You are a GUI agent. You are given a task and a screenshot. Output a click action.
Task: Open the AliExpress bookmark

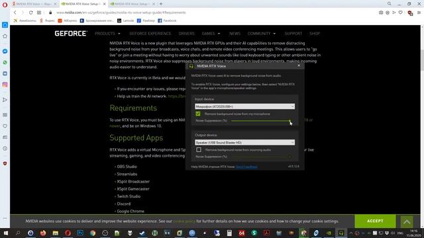click(68, 20)
